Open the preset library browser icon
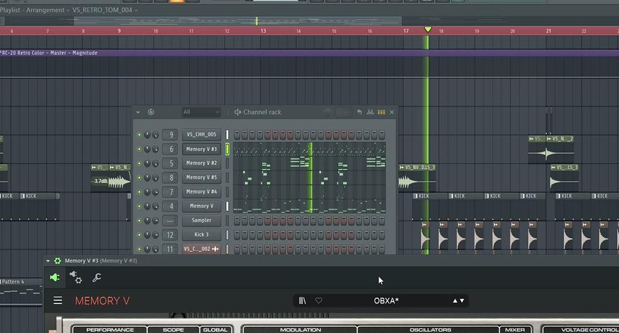619x333 pixels. (x=303, y=301)
